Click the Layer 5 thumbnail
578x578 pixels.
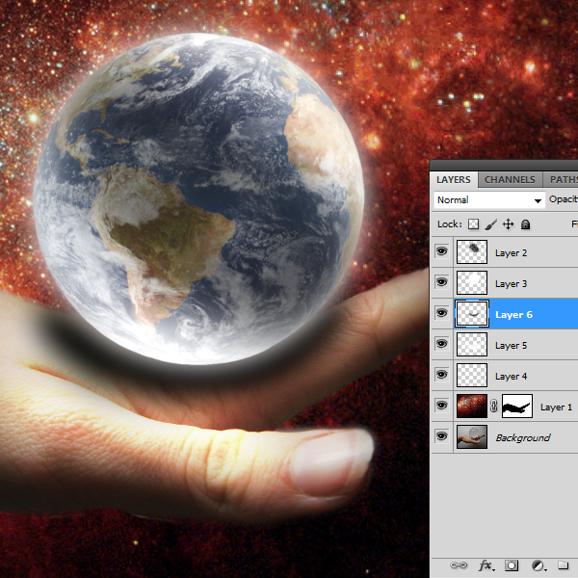pos(472,344)
